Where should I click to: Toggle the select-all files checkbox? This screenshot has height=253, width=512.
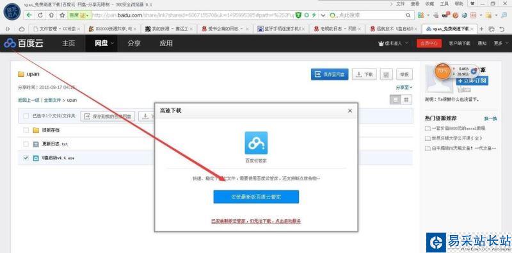26,116
